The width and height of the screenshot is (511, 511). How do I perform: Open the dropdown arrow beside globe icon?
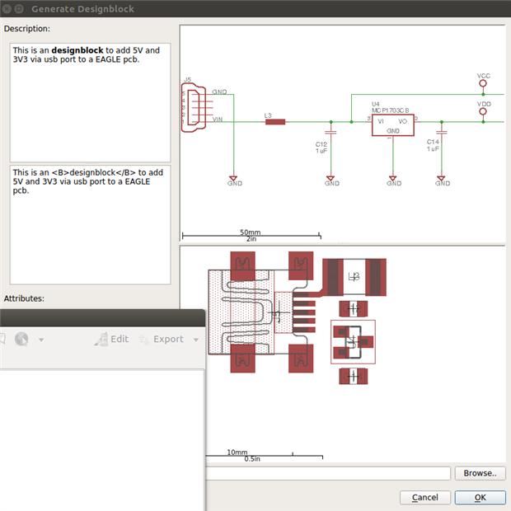41,340
